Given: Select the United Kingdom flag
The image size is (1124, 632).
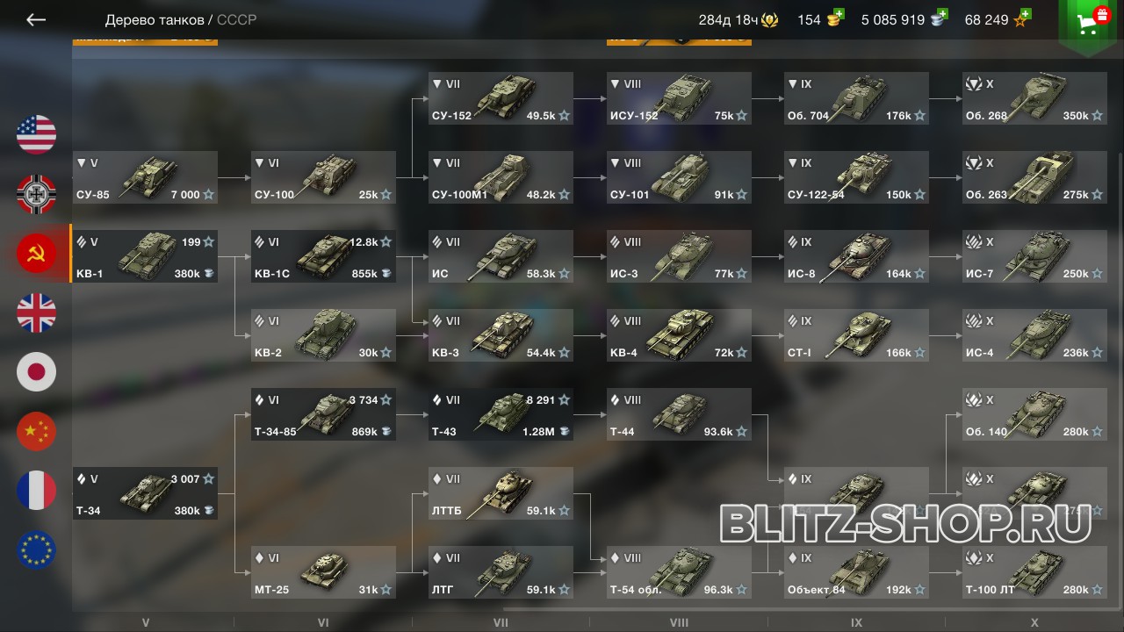Looking at the screenshot, I should [x=36, y=313].
